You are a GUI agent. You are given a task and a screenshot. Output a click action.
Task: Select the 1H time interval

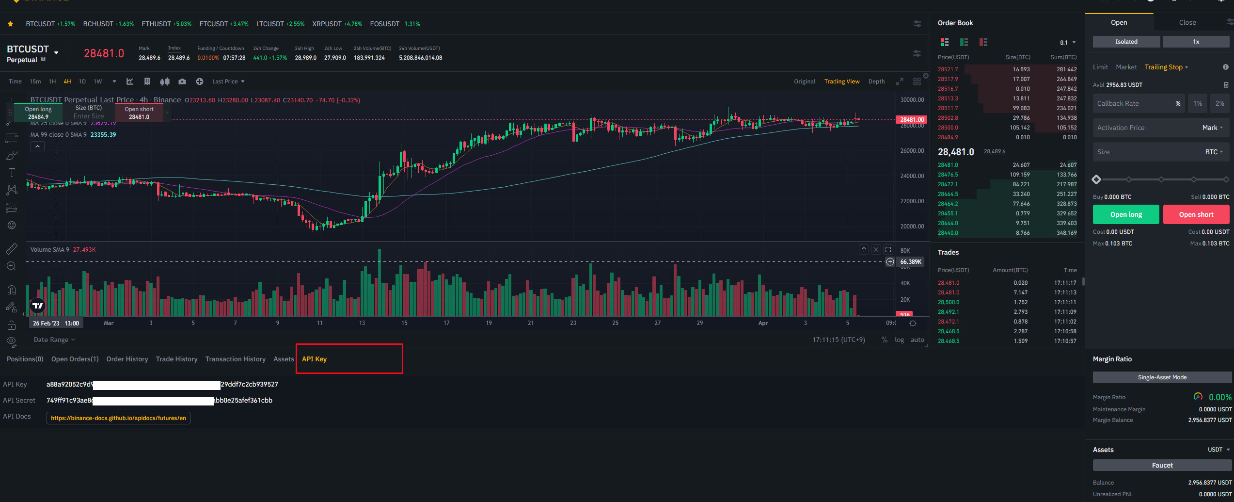point(52,81)
